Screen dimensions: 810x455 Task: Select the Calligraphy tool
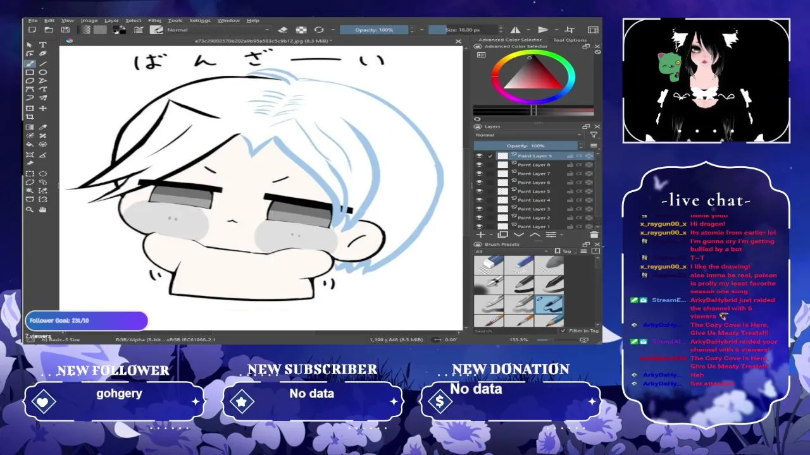click(x=43, y=54)
